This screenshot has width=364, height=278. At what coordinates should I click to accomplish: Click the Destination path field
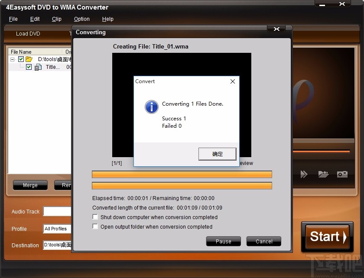[57, 245]
